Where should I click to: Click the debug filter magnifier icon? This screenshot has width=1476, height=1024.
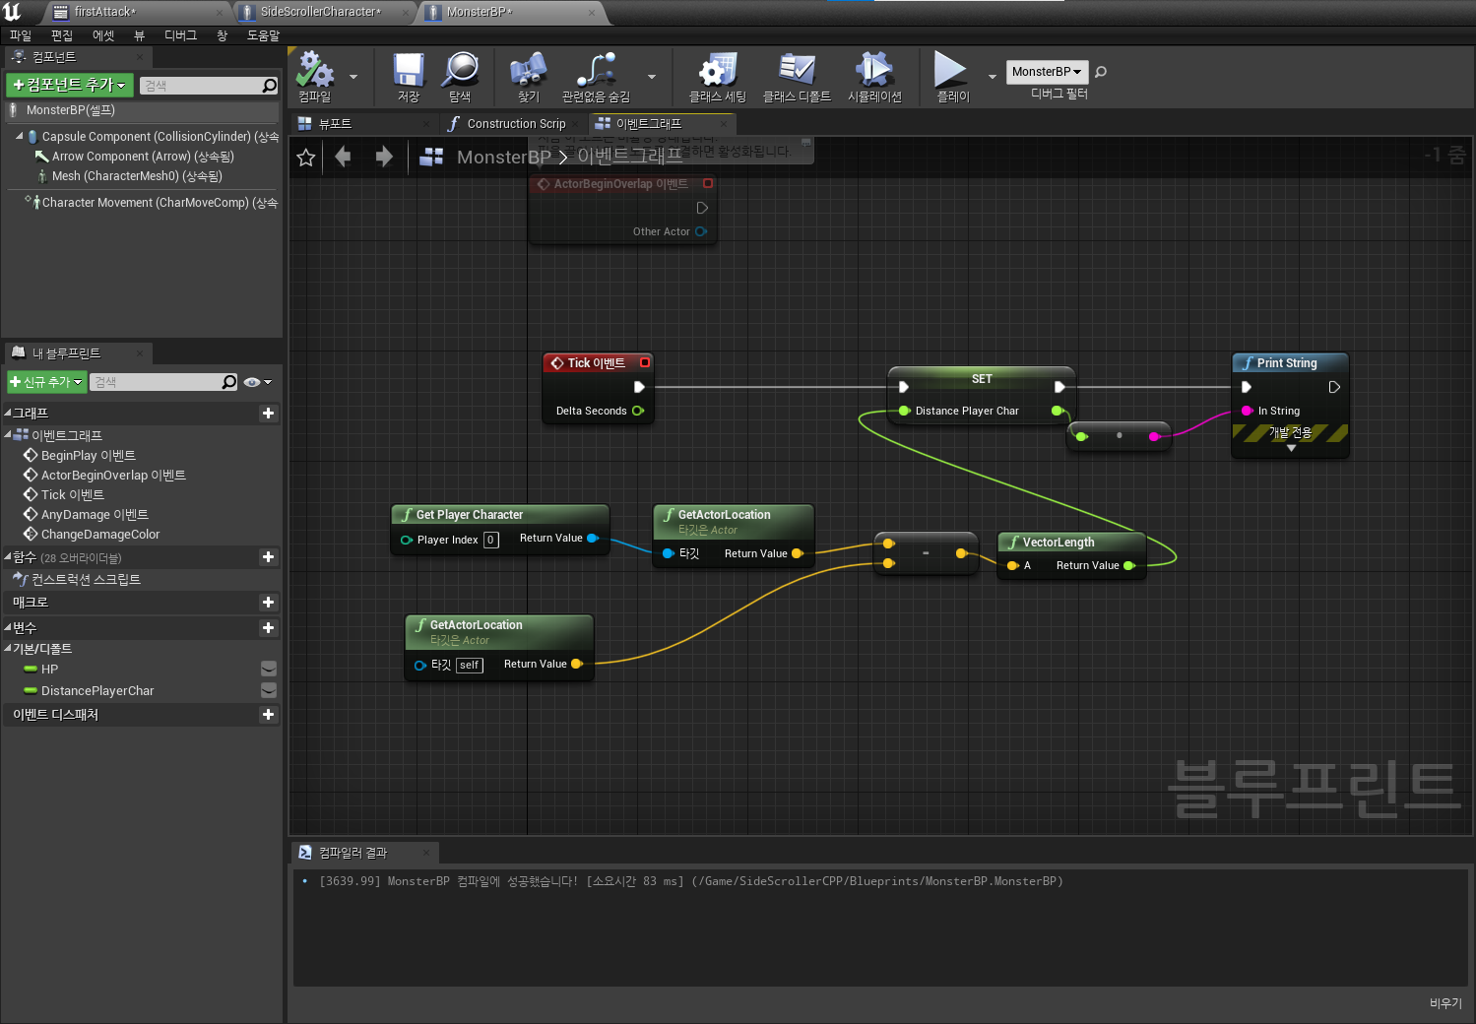[x=1101, y=72]
